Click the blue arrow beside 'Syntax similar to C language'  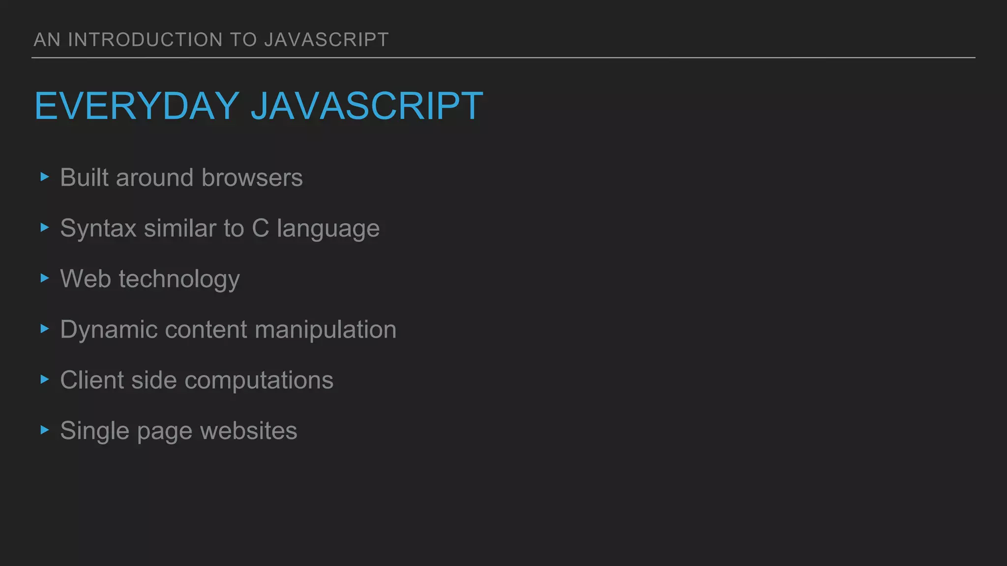(45, 227)
